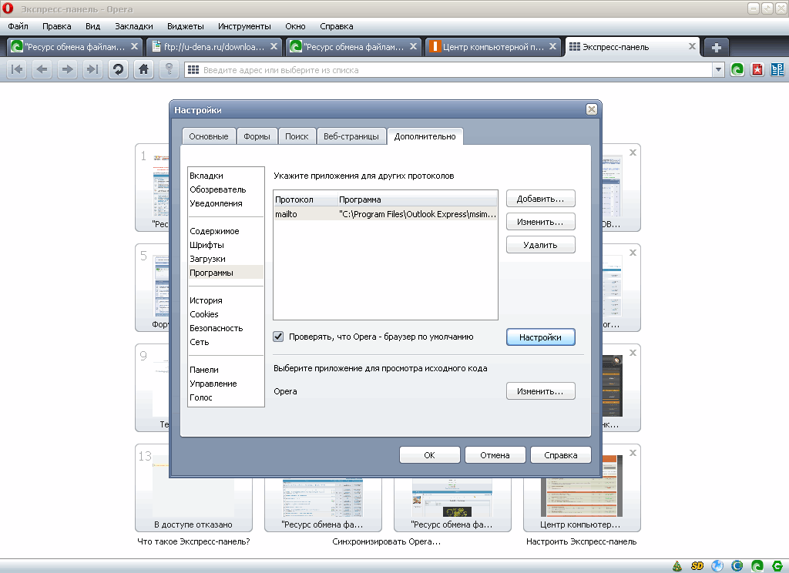This screenshot has width=789, height=573.
Task: Expand the address bar dropdown arrow
Action: click(x=718, y=70)
